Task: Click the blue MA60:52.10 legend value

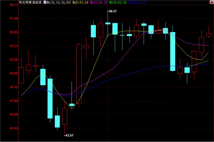Action: (137, 3)
